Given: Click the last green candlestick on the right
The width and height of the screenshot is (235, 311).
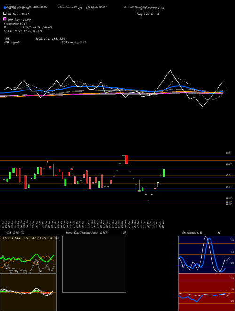Looking at the screenshot, I should (x=164, y=173).
